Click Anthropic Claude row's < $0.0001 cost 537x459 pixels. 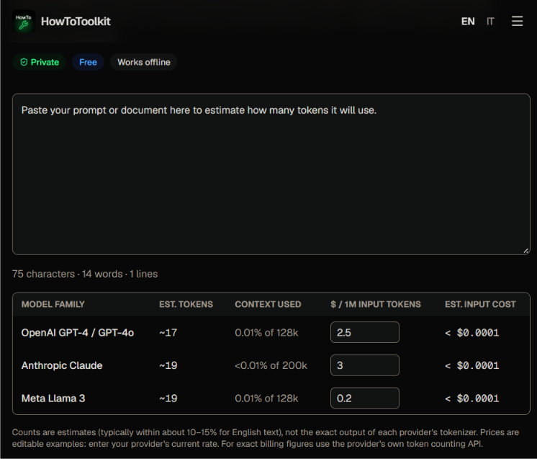coord(472,365)
